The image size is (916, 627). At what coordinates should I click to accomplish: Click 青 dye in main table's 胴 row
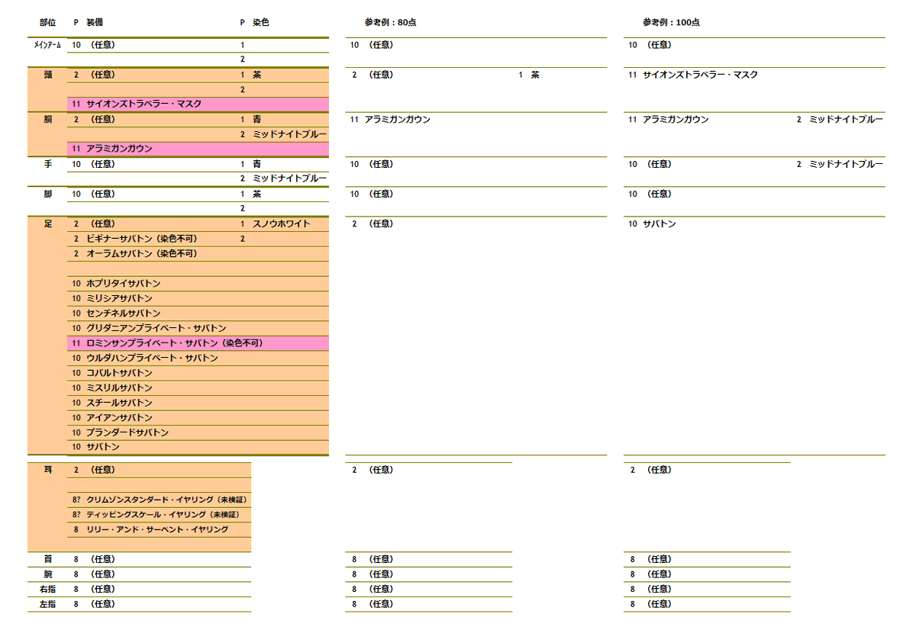coord(257,120)
